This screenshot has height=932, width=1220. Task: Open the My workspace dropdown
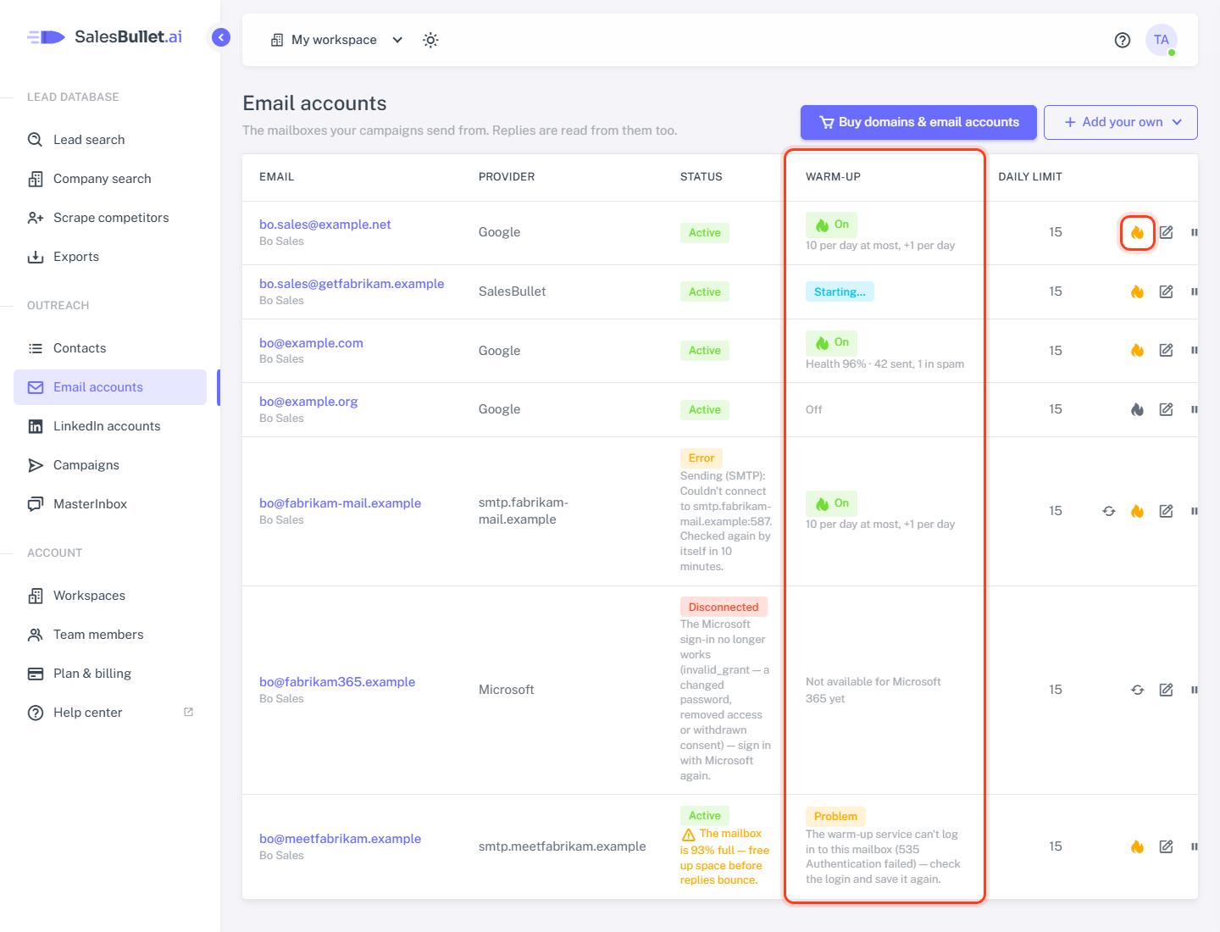click(336, 40)
